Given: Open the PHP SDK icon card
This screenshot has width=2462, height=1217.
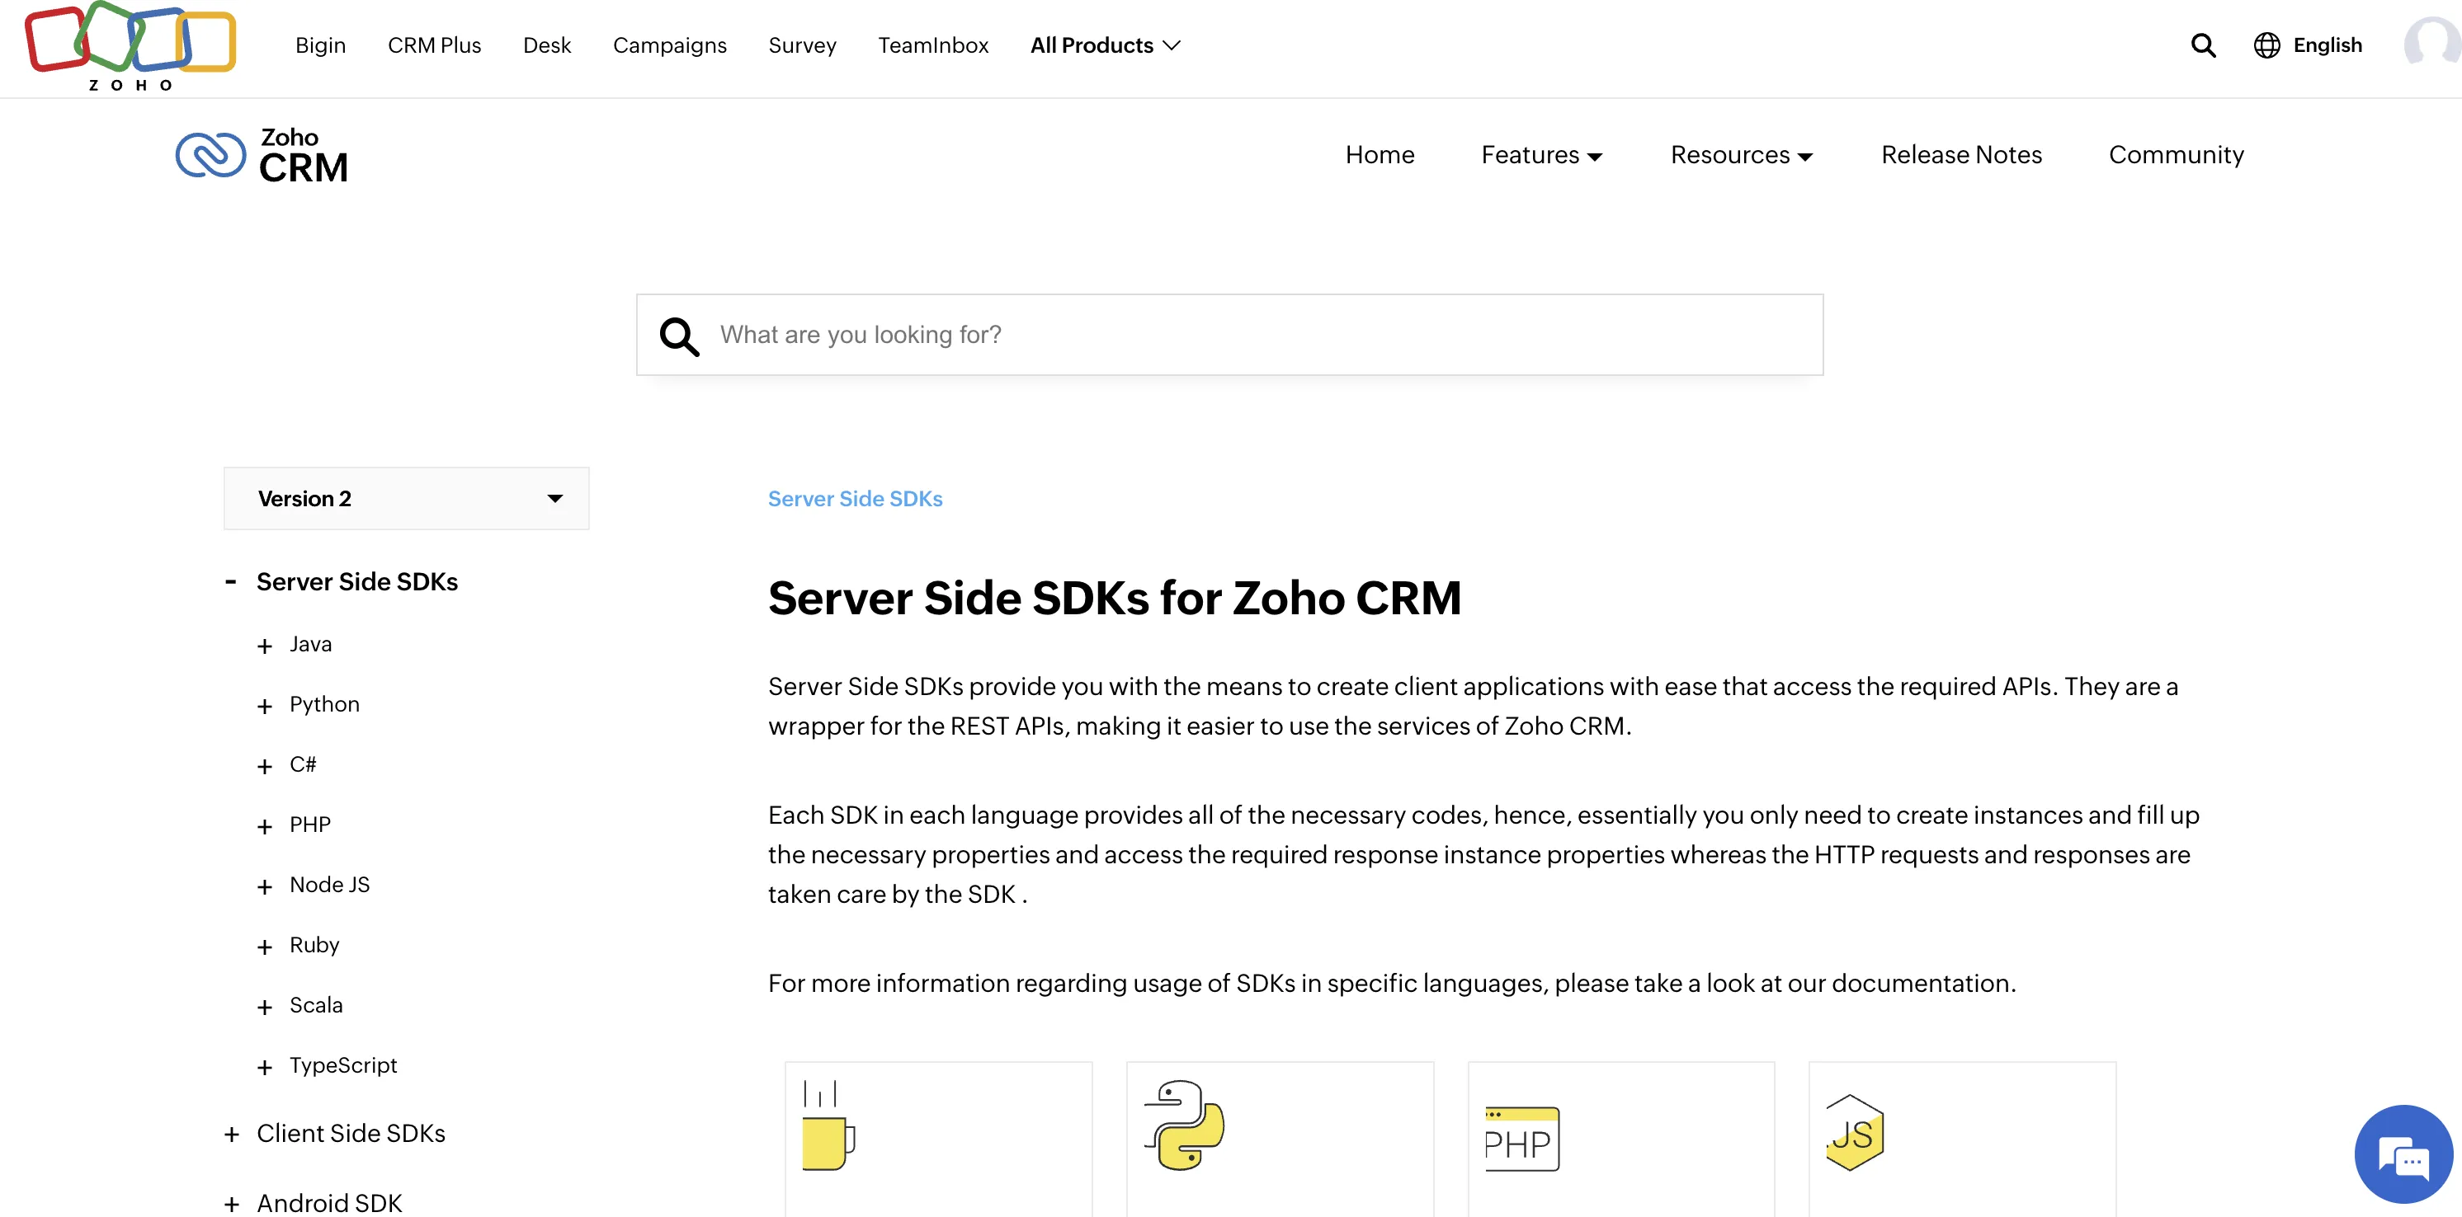Looking at the screenshot, I should [1621, 1138].
